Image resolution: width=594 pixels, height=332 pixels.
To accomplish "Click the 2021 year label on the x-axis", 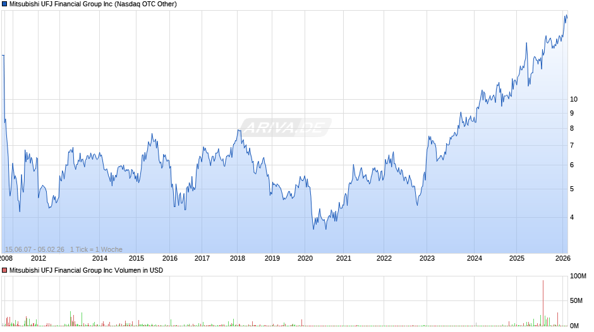I will tap(344, 258).
